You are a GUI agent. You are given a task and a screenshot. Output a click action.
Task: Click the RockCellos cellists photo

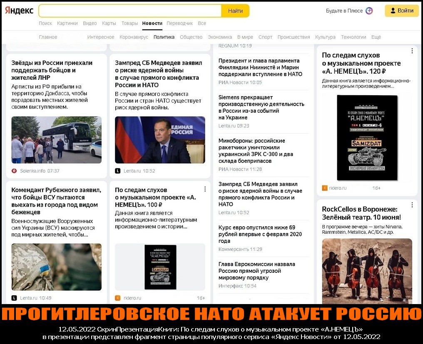point(367,271)
